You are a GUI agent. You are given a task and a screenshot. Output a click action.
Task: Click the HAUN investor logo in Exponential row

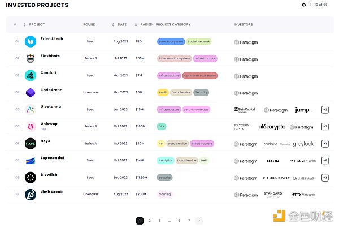(x=273, y=161)
